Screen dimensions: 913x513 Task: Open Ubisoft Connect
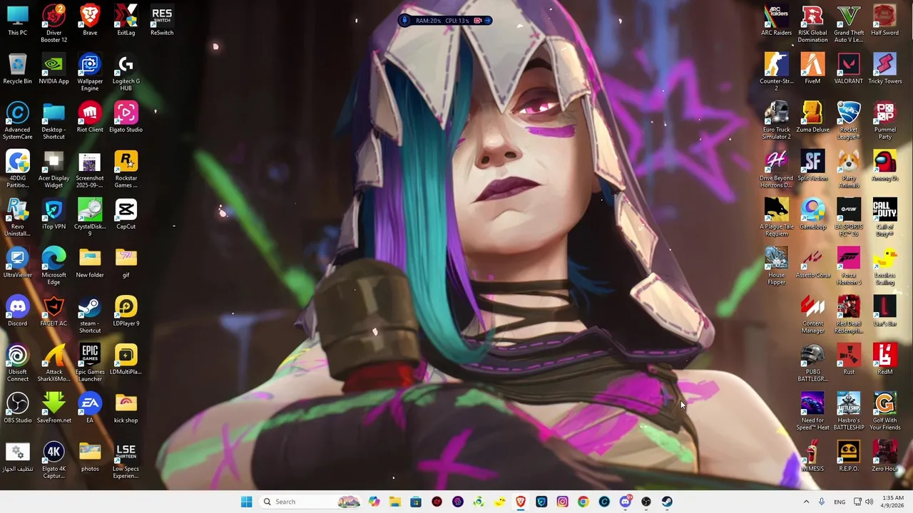[x=18, y=363]
